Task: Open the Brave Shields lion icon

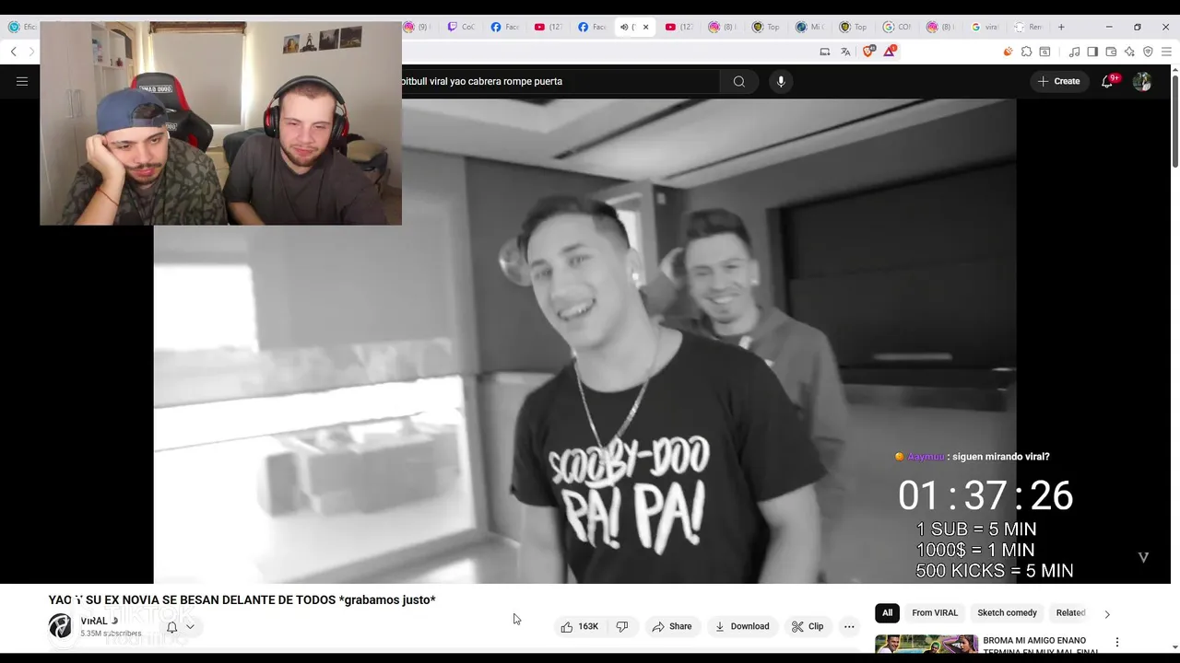Action: click(868, 52)
